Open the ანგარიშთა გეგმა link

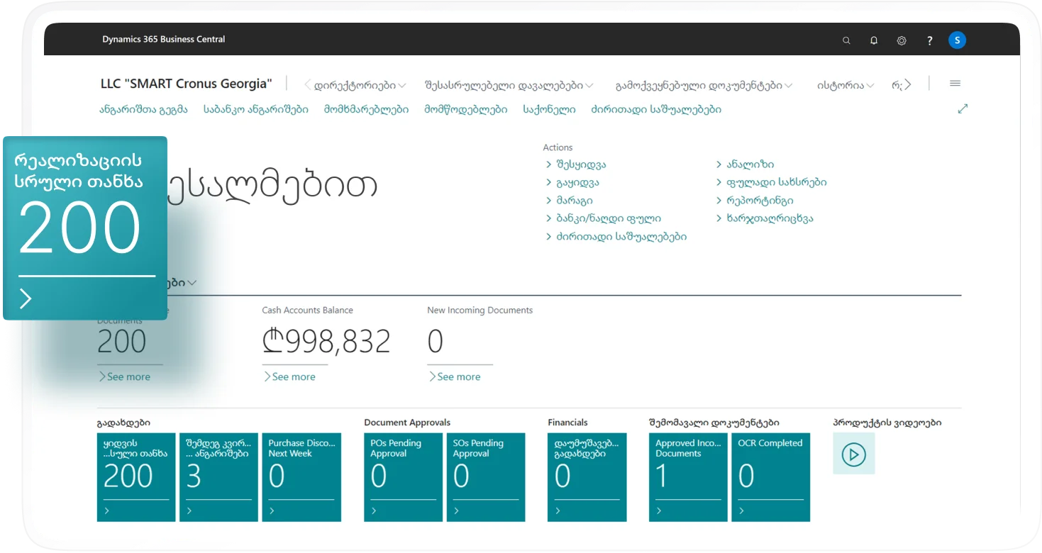[143, 109]
